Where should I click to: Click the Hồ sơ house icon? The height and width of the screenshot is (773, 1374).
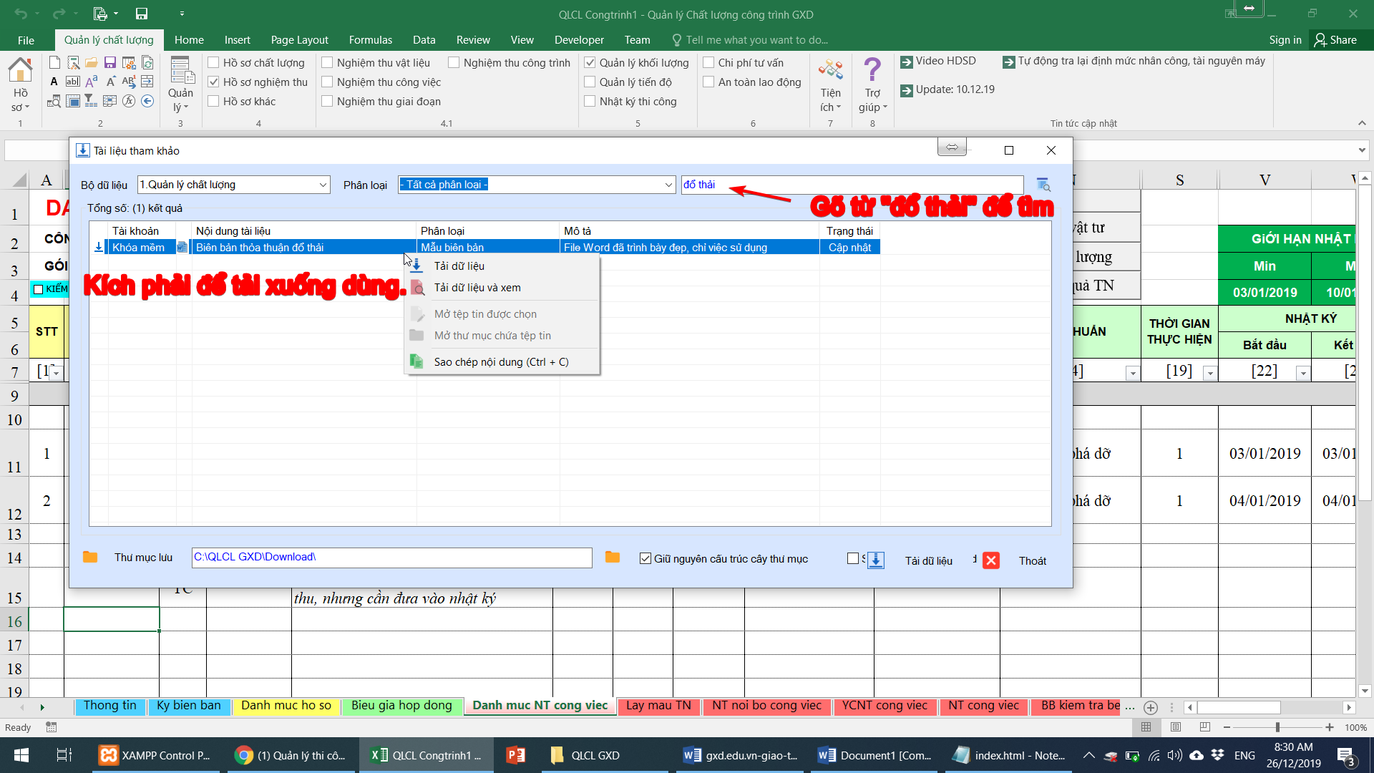tap(20, 70)
